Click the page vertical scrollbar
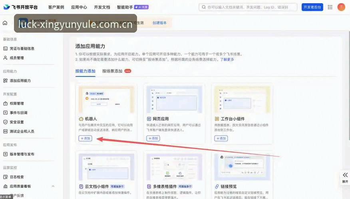The height and width of the screenshot is (199, 350). (349, 86)
